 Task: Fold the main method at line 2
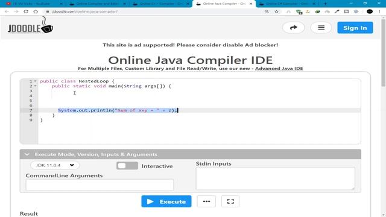click(35, 86)
